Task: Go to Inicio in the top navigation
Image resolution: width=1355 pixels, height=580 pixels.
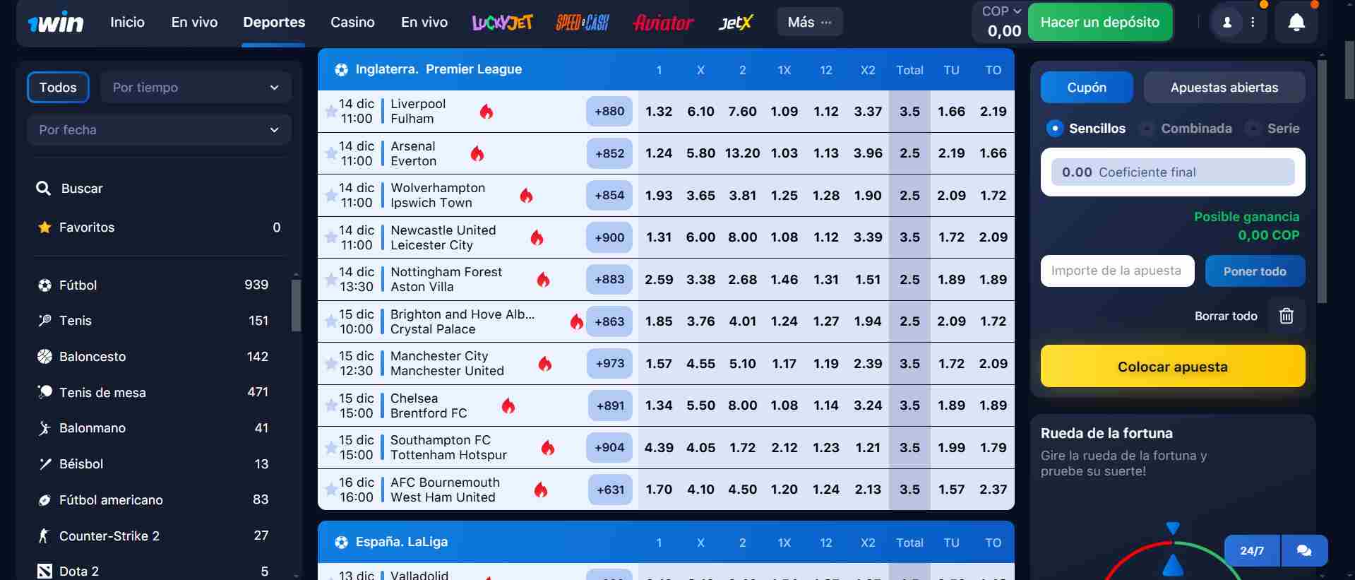Action: coord(127,23)
